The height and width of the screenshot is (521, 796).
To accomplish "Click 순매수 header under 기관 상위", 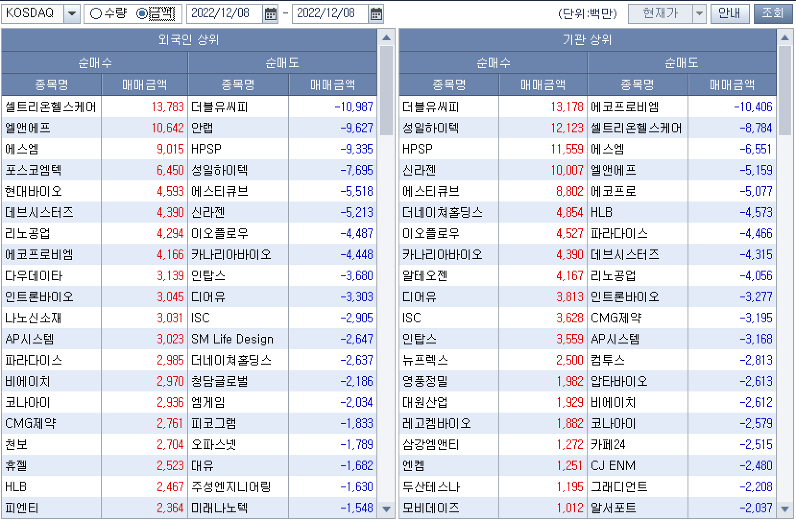I will click(x=494, y=63).
